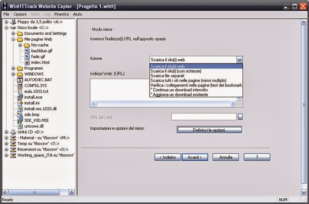Choose Scarica tutti i siti nelle pagine
The image size is (309, 204).
pyautogui.click(x=196, y=80)
